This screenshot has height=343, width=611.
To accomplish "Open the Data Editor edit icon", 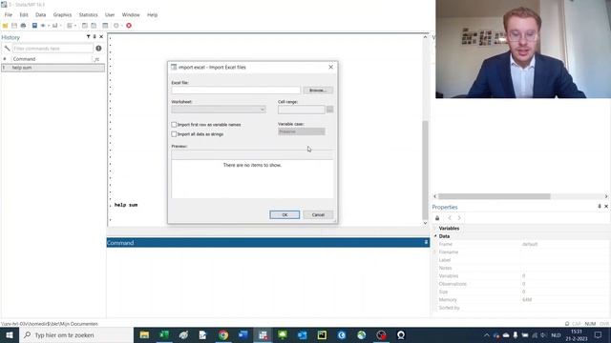I will pyautogui.click(x=85, y=26).
